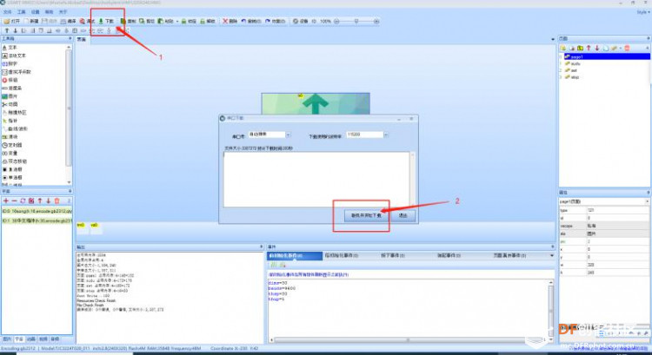652x355 pixels.
Task: Select the Picture (图片) component in toolbox
Action: [x=10, y=96]
